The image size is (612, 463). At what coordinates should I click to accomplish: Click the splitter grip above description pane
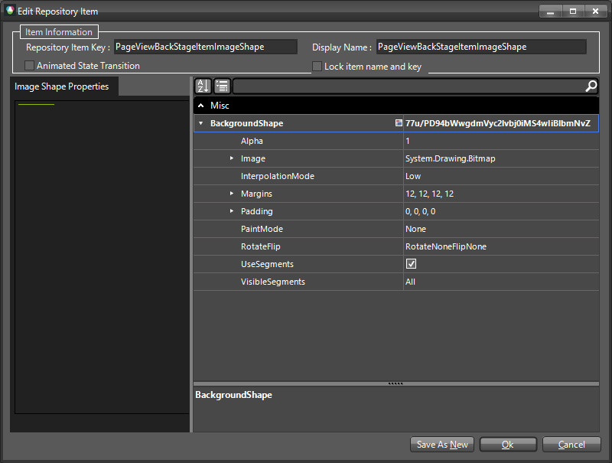pos(396,383)
